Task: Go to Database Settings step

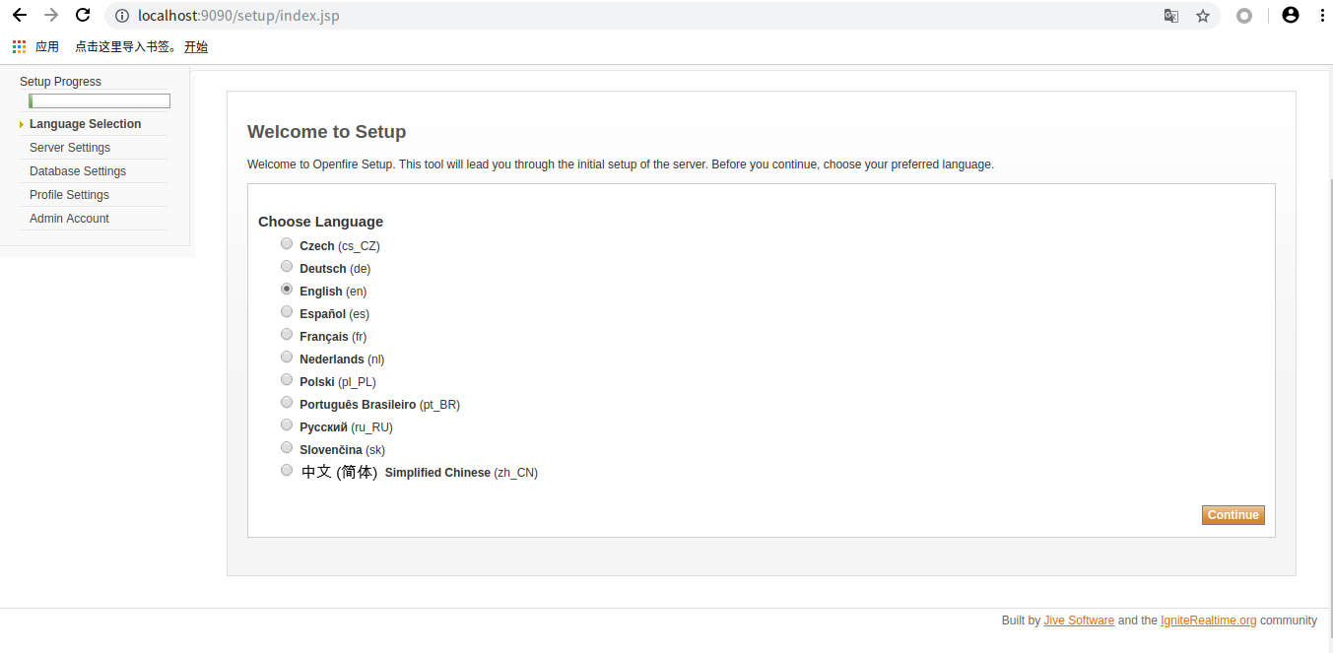Action: pos(78,171)
